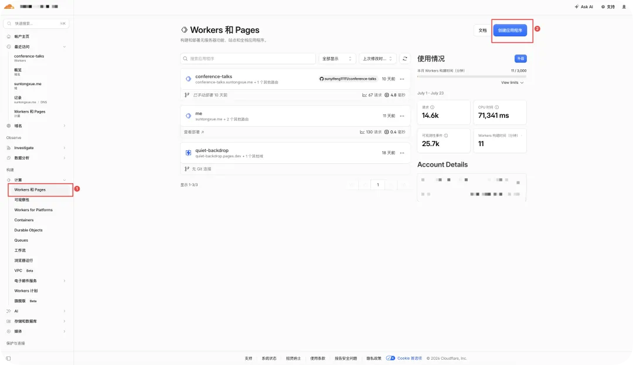This screenshot has width=633, height=365.
Task: Collapse sidebar using bottom-left icon
Action: tap(8, 359)
